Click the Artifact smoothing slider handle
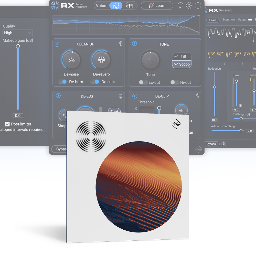This screenshot has width=256, height=256. pyautogui.click(x=241, y=131)
